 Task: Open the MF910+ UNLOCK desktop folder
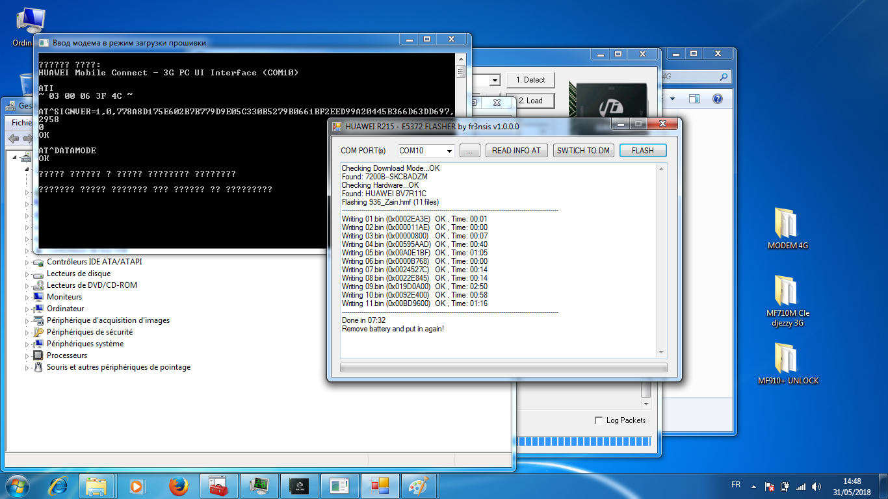[788, 364]
